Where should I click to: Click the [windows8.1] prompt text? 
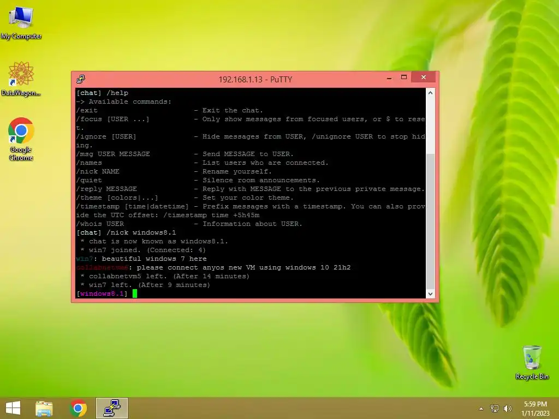[102, 294]
